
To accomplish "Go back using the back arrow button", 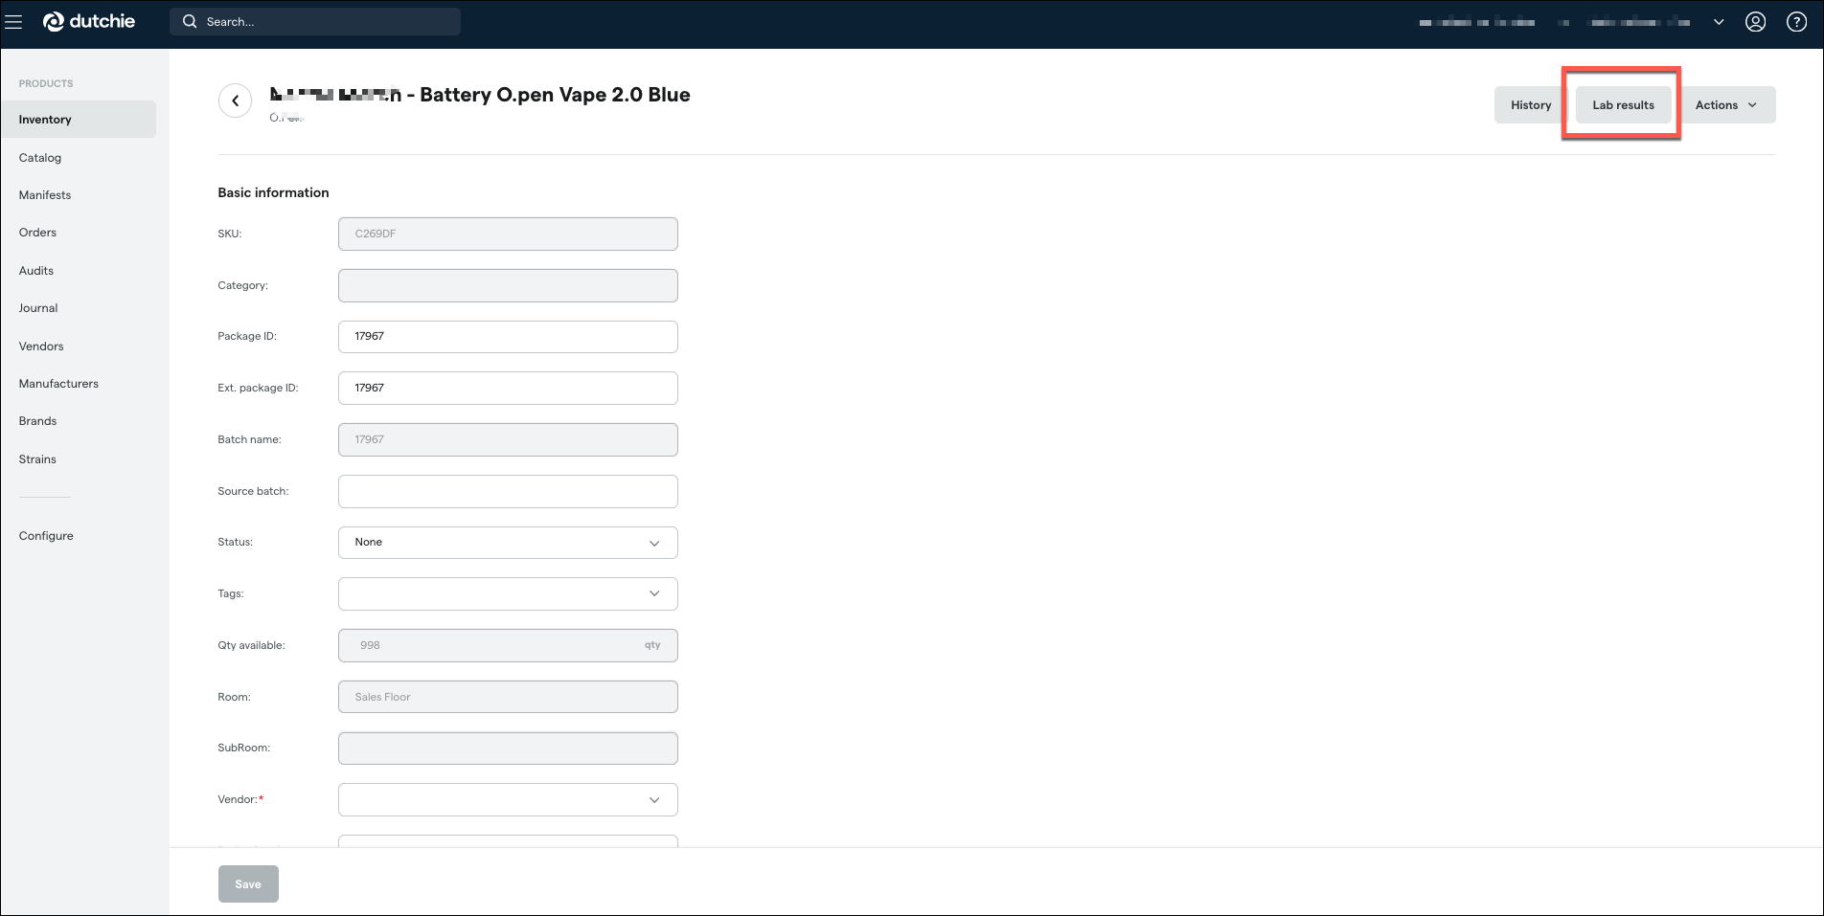I will (235, 101).
